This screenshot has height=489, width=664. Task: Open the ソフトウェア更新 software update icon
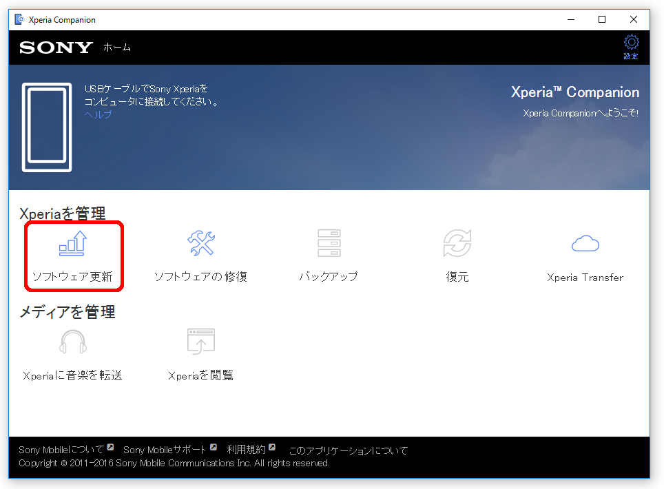pyautogui.click(x=73, y=243)
